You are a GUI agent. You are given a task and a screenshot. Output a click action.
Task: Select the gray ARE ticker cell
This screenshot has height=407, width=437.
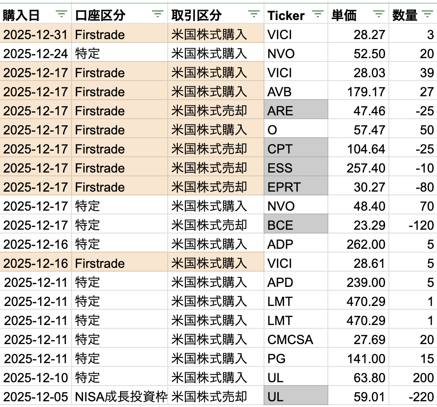point(295,111)
